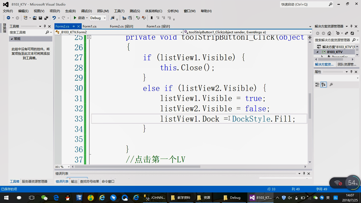This screenshot has width=361, height=203.
Task: Switch Properties panel to Categorized view
Action: coord(317,85)
